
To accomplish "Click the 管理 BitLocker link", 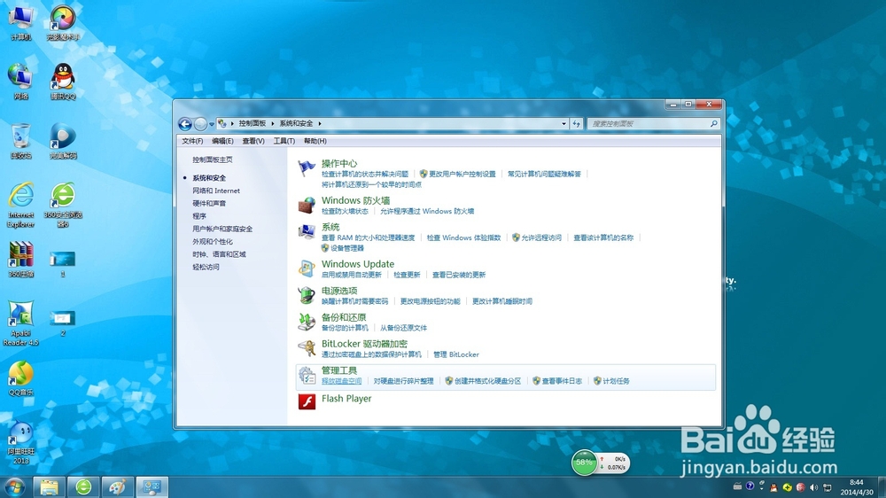I will point(456,354).
